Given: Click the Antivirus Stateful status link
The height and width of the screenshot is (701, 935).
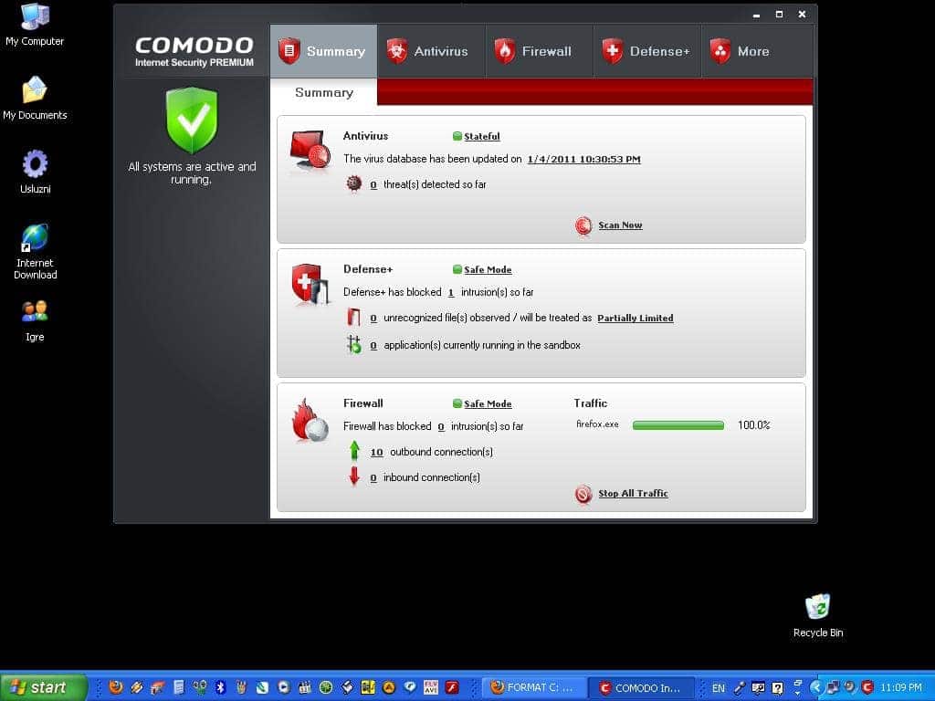Looking at the screenshot, I should [482, 137].
